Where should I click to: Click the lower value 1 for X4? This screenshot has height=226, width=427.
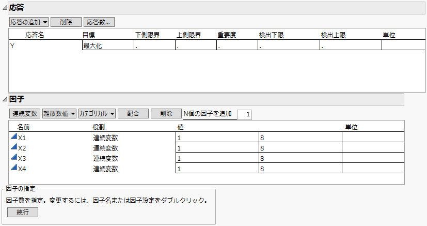tap(217, 168)
